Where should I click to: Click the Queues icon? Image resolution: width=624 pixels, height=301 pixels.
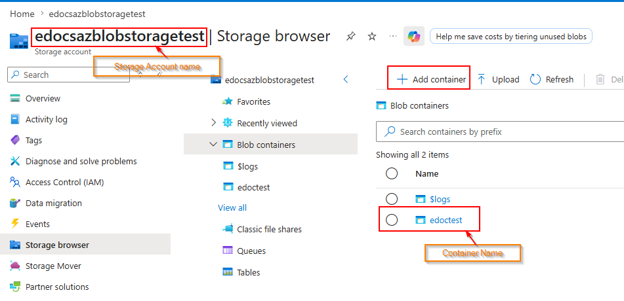228,251
